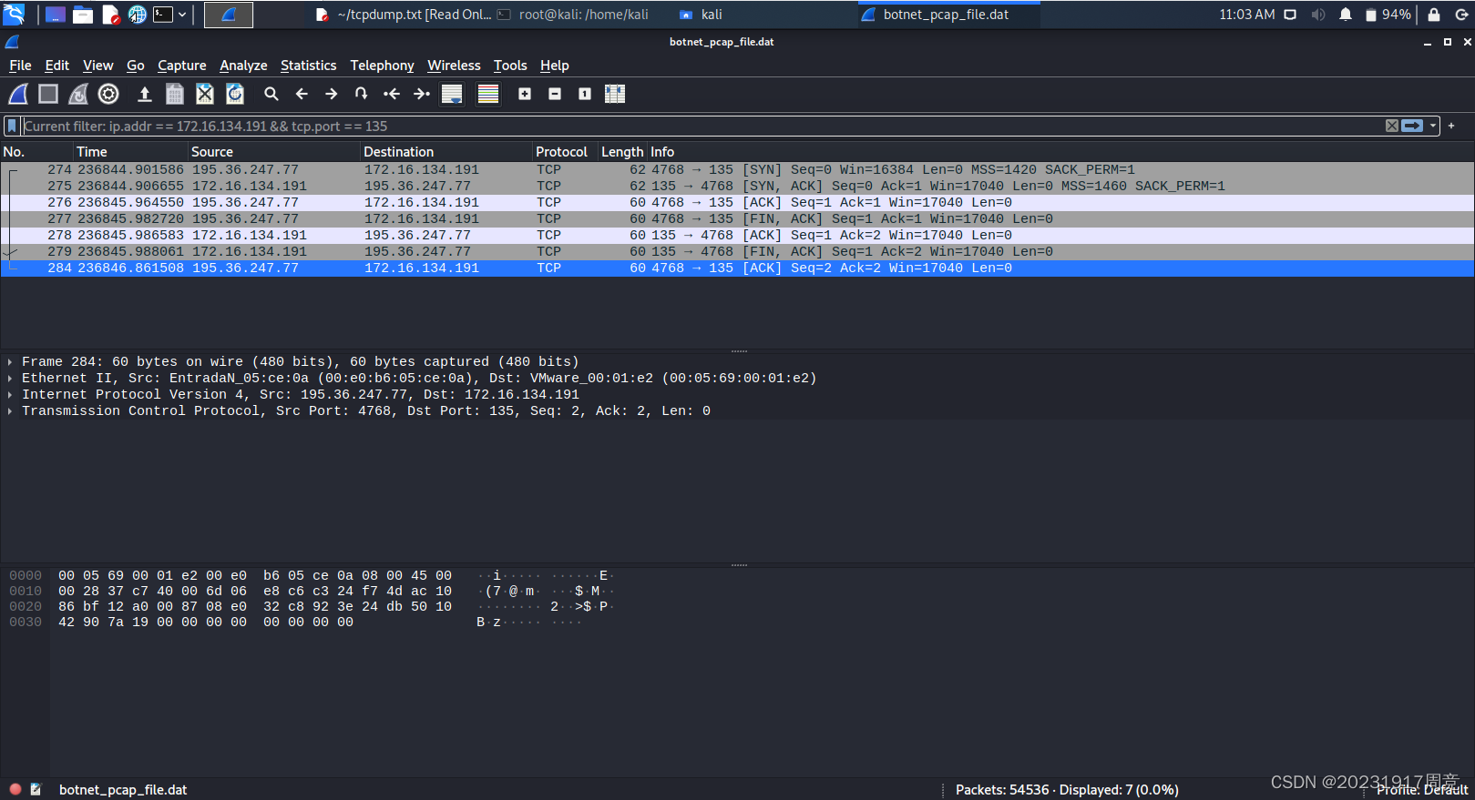
Task: Apply the display filter arrow
Action: pos(1412,126)
